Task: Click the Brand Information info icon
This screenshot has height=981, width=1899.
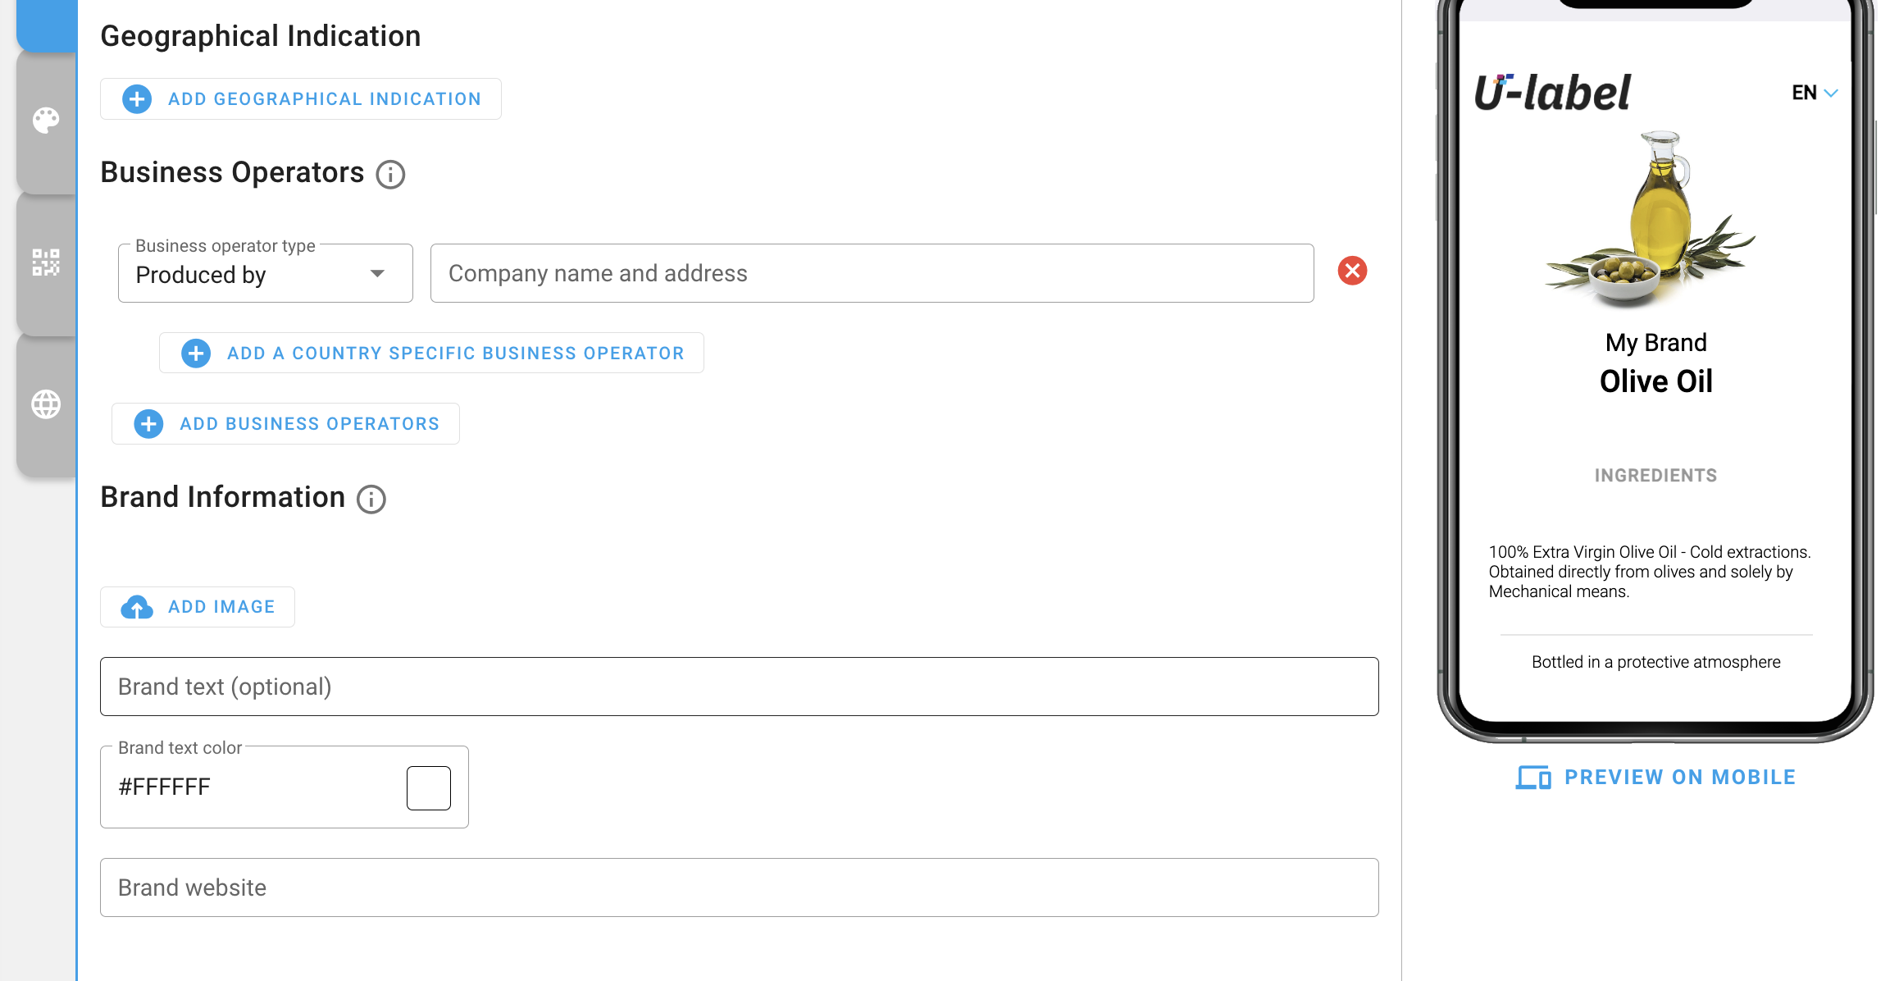Action: 371,500
